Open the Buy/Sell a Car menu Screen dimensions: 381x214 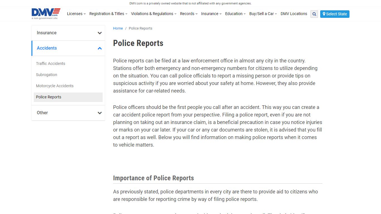point(263,14)
